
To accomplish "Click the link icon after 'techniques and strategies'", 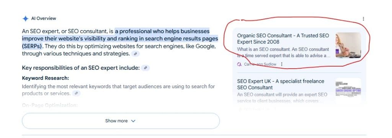I will 136,54.
